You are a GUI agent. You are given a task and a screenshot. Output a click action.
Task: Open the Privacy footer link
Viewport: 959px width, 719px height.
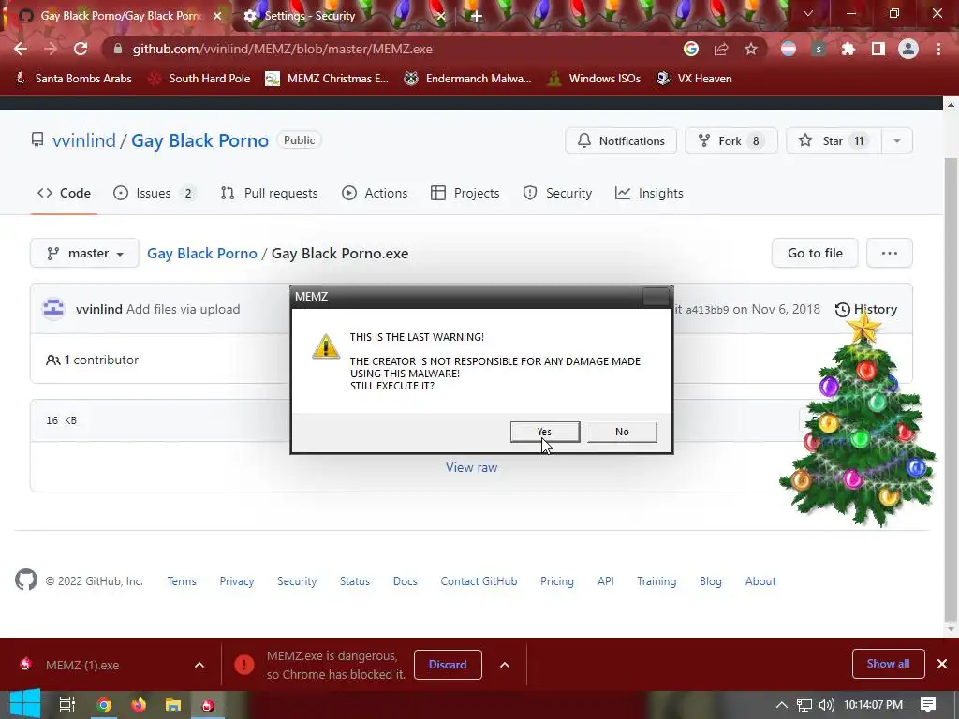[x=237, y=581]
